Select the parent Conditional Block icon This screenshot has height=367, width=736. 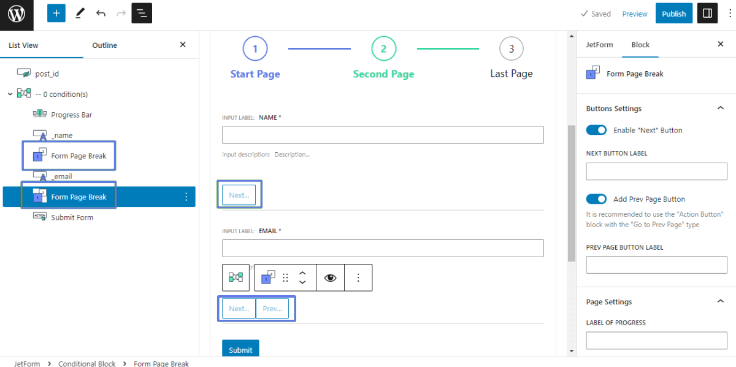point(236,277)
